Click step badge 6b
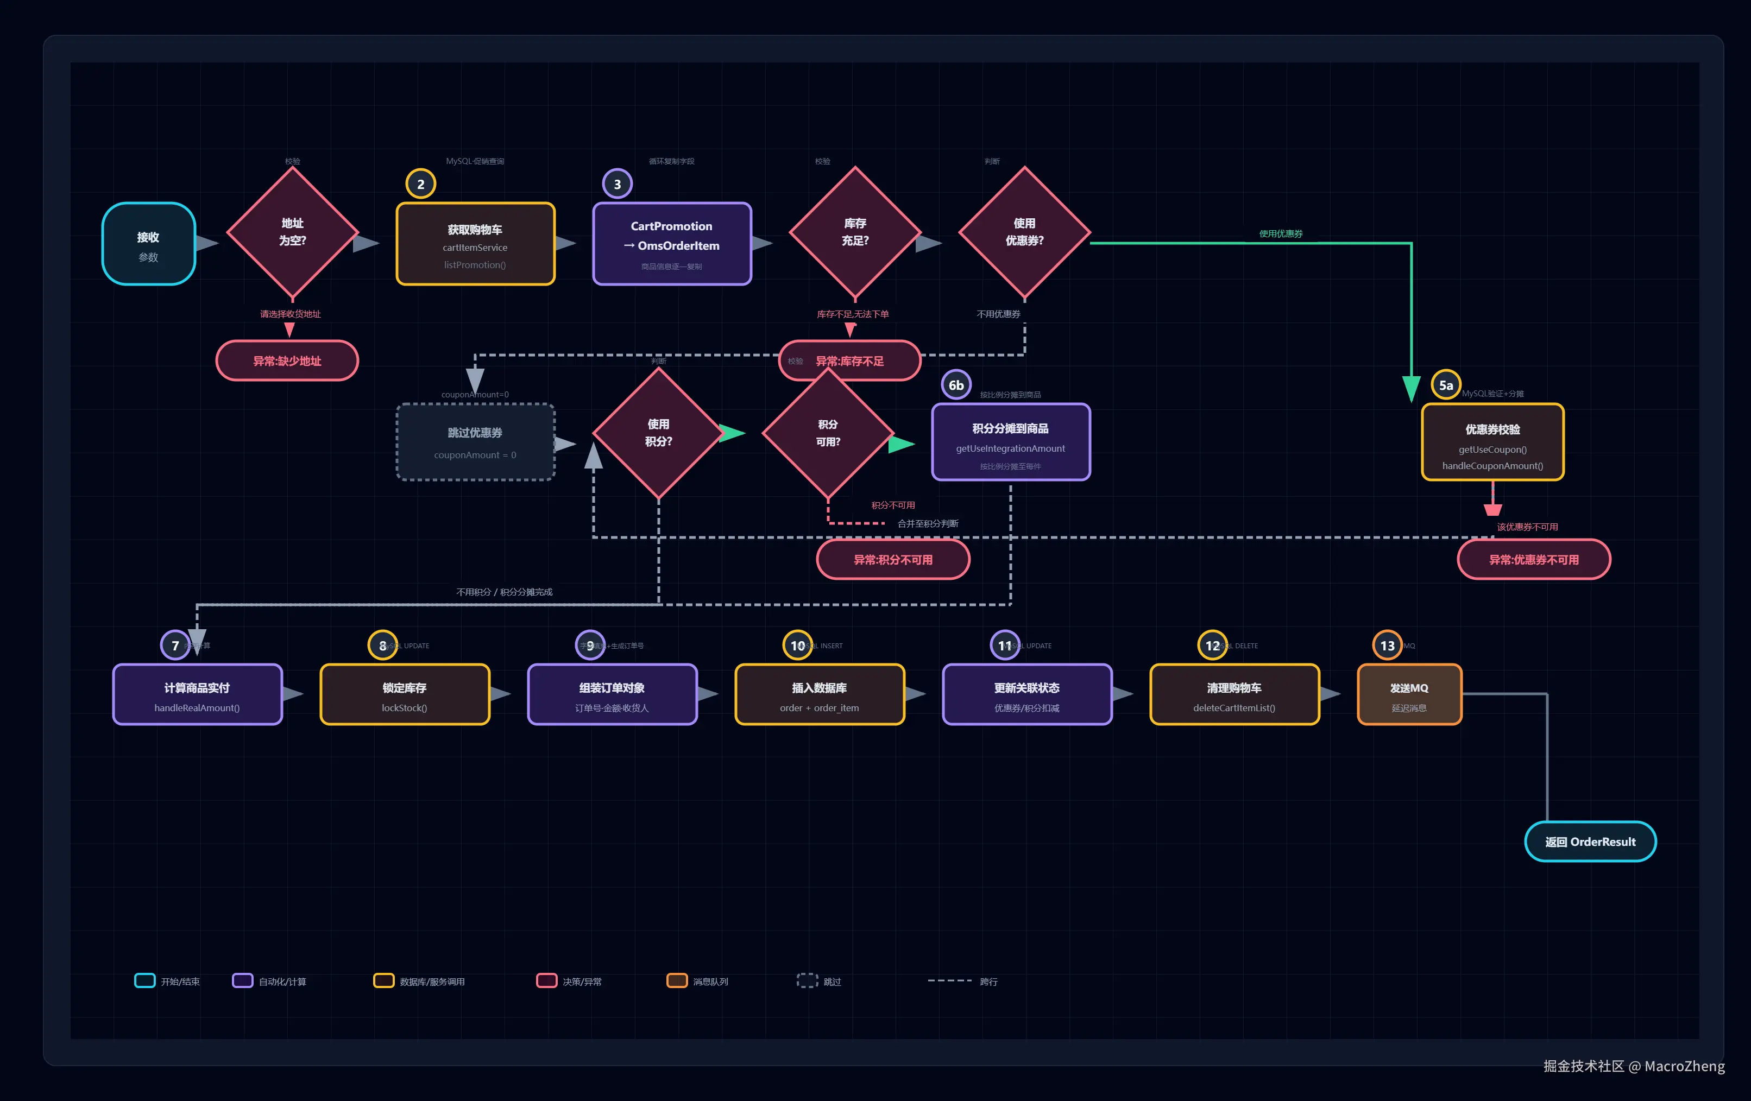 tap(956, 385)
